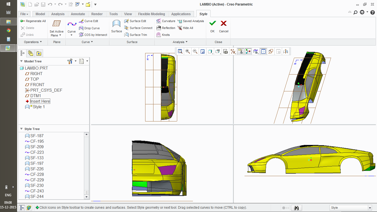
Task: Select DTM1 in the Model Tree
Action: pos(33,96)
